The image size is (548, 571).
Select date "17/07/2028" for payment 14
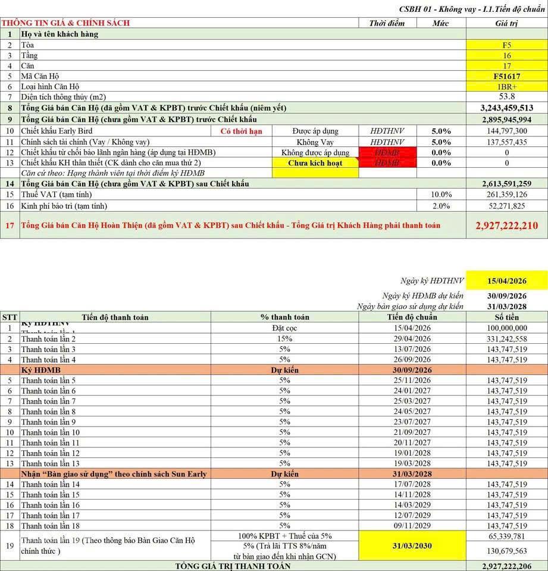pos(412,484)
